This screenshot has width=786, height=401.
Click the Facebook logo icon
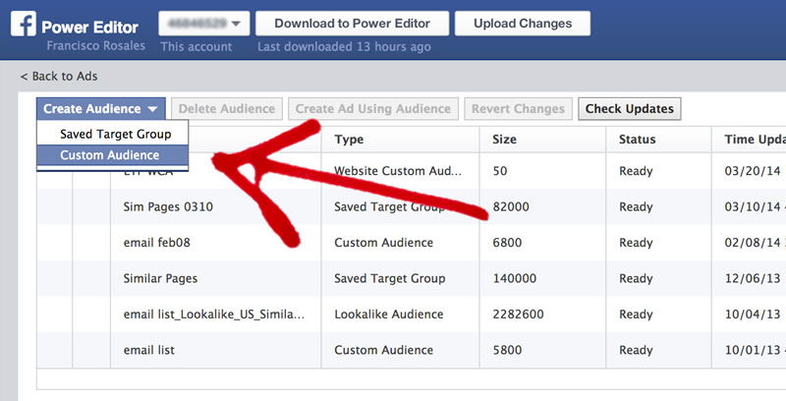click(x=24, y=24)
